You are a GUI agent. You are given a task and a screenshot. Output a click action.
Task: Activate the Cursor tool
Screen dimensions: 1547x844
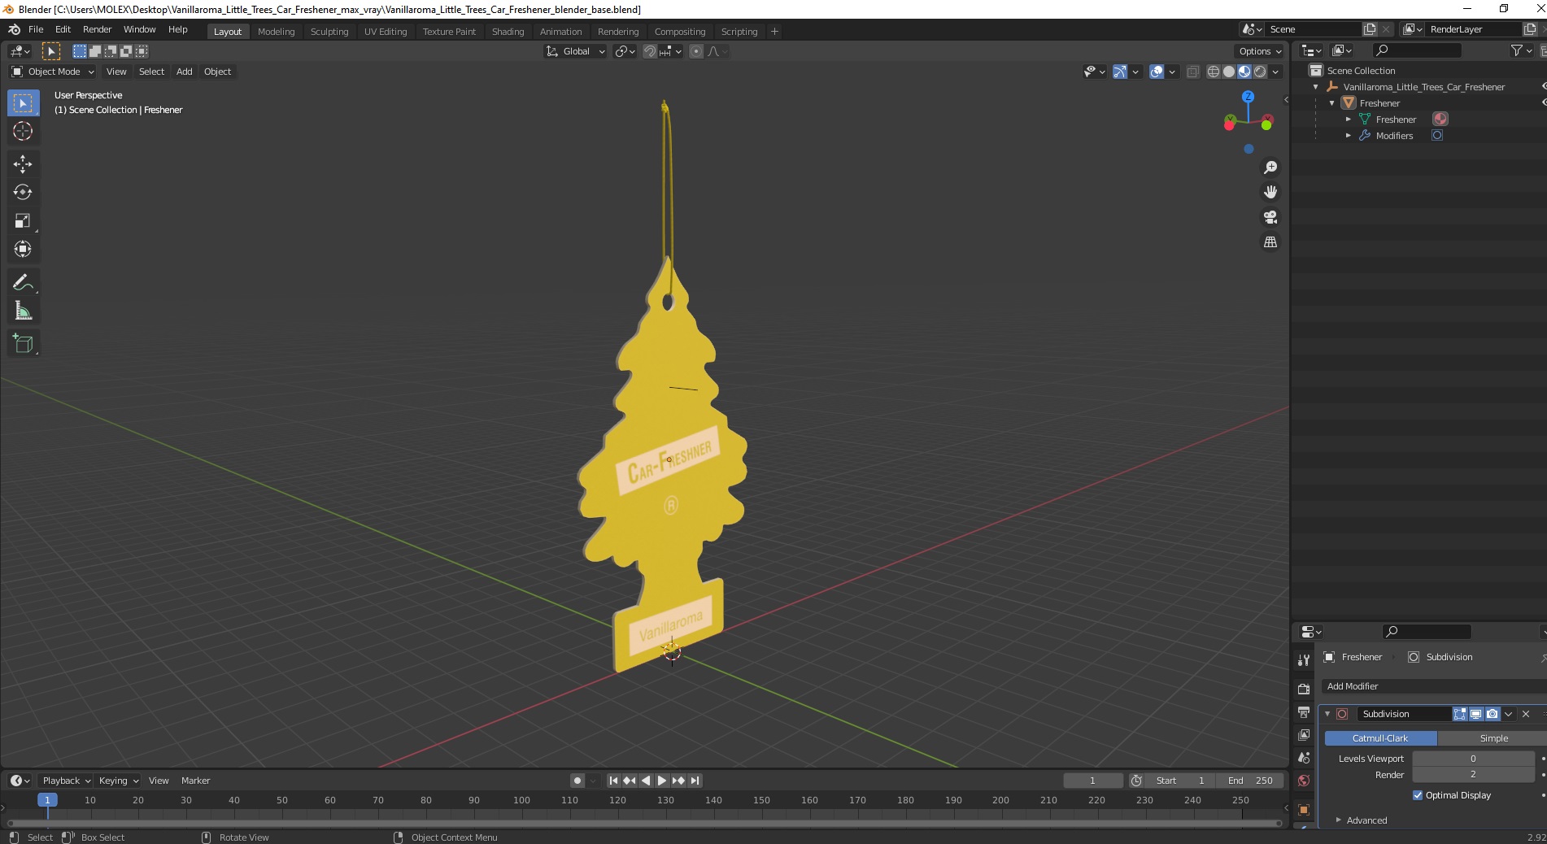pyautogui.click(x=23, y=131)
